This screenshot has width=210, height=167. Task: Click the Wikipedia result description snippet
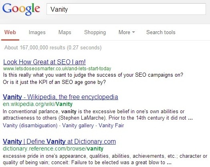pyautogui.click(x=98, y=115)
